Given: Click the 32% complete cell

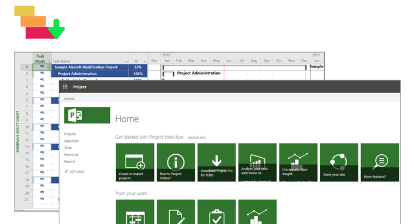Looking at the screenshot, I should (x=138, y=67).
